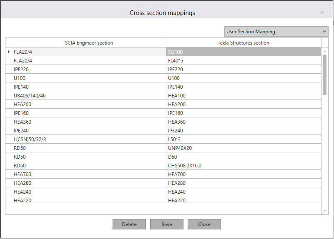Select IPE240 in Tekla Structures column
Image resolution: width=334 pixels, height=239 pixels.
[x=244, y=130]
